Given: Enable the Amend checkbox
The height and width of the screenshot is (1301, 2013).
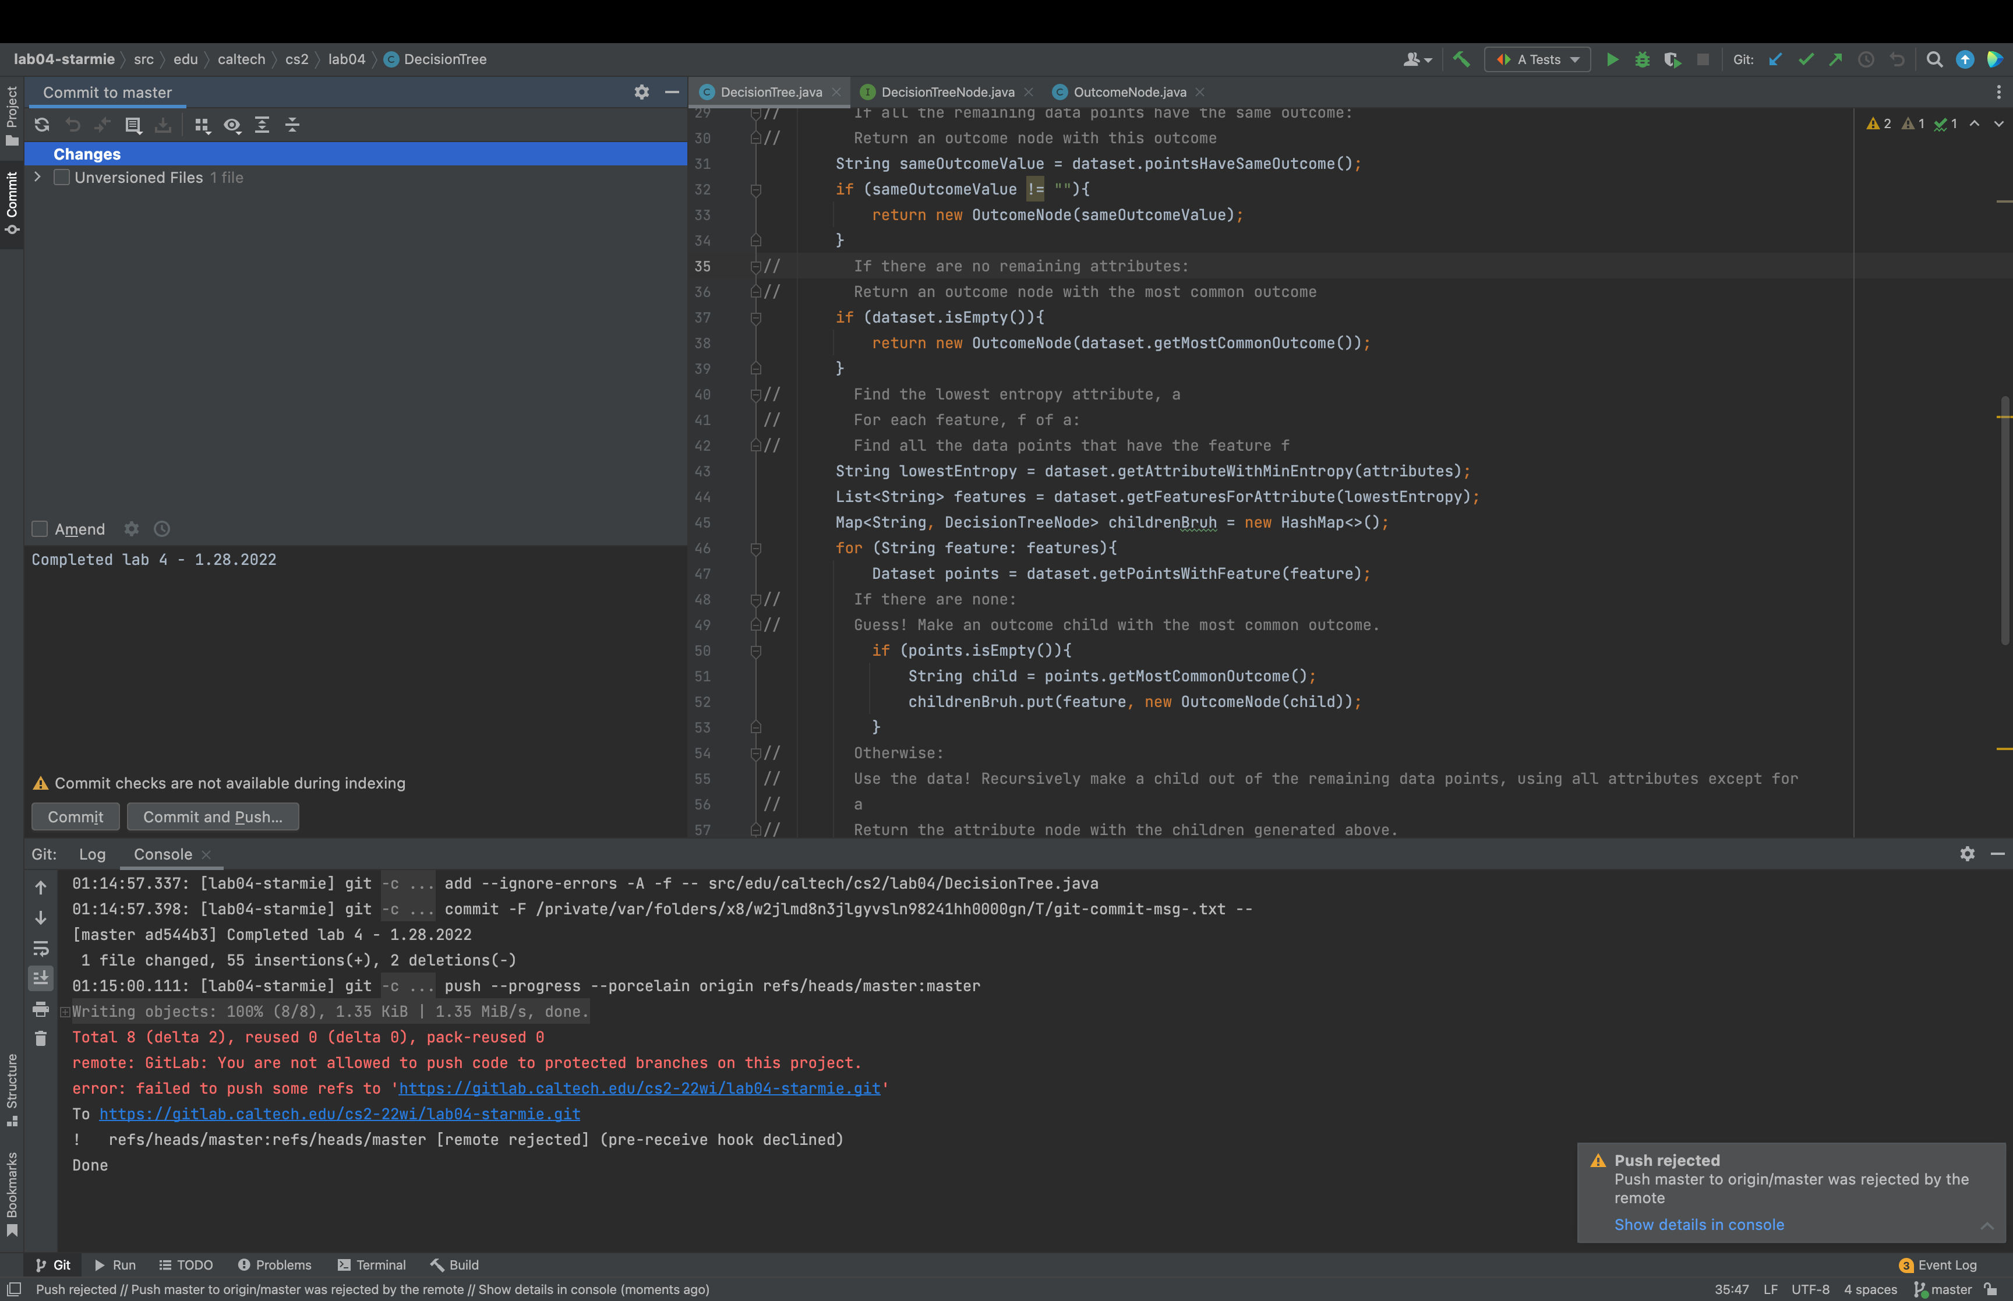Looking at the screenshot, I should (40, 529).
